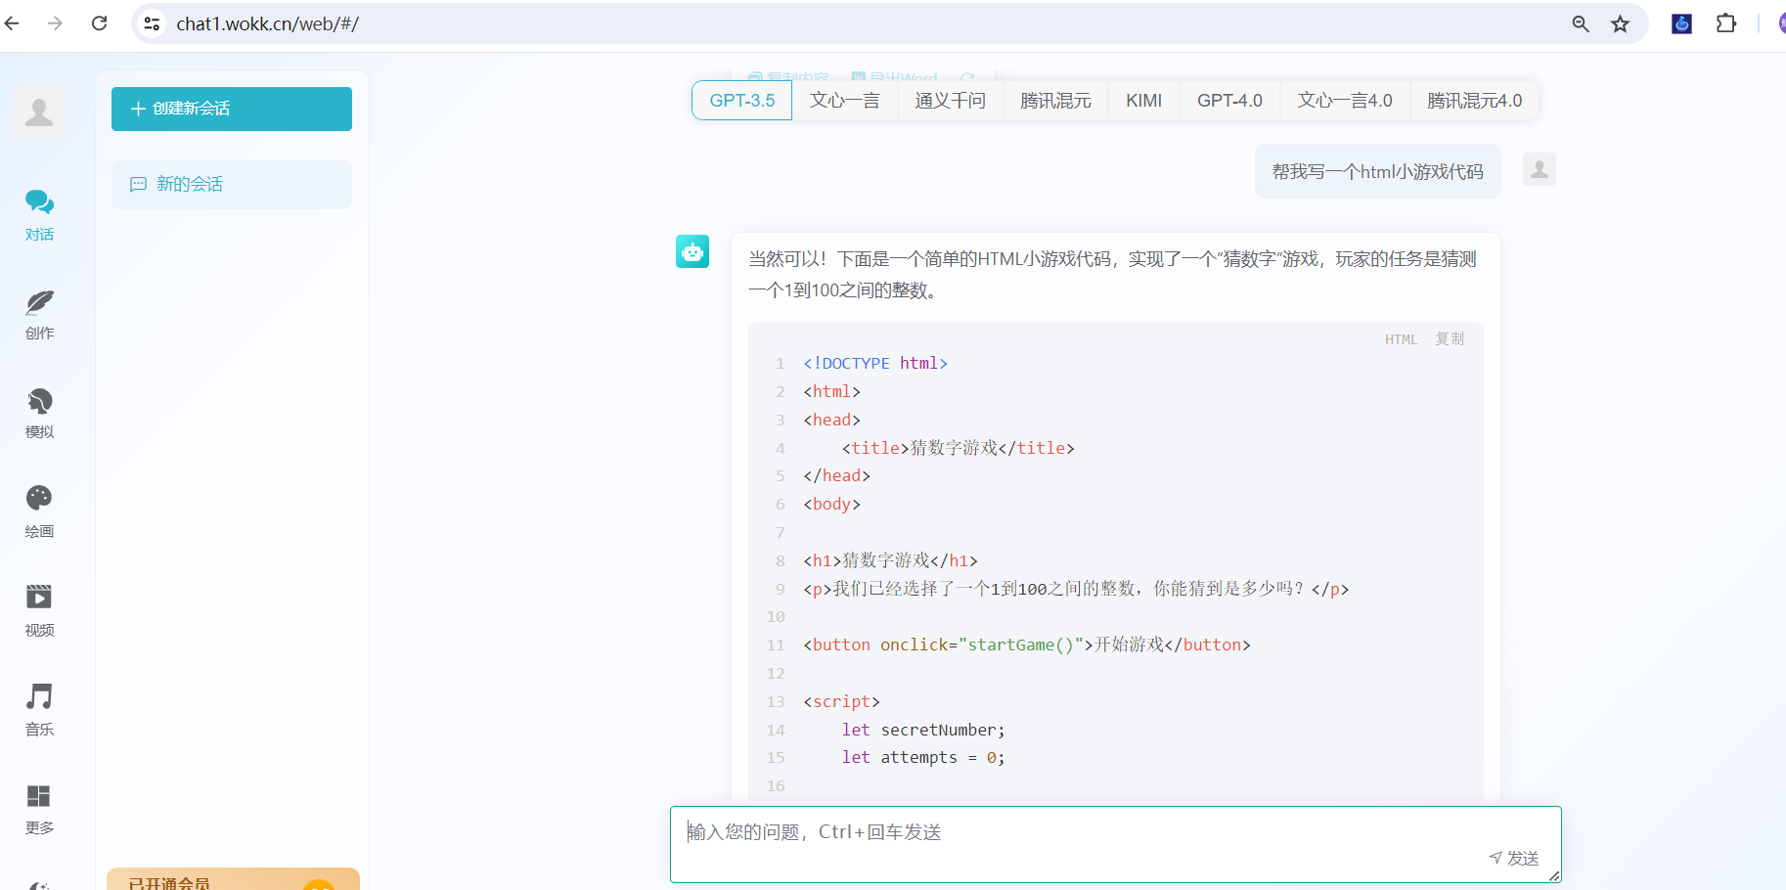Screen dimensions: 1786x890
Task: Switch to the 通义千问 model tab
Action: [x=950, y=100]
